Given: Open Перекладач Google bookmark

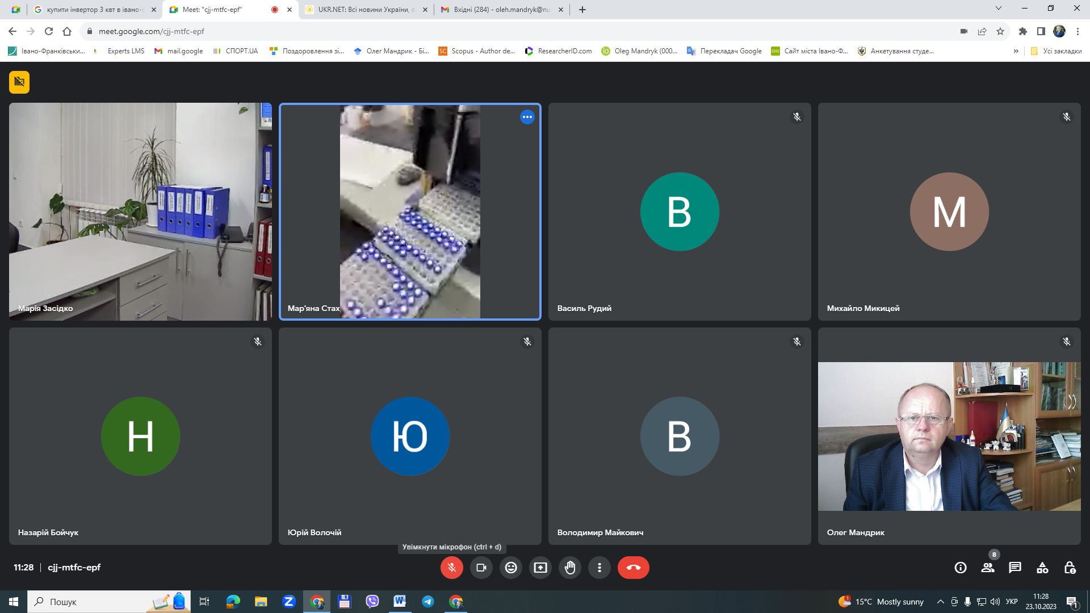Looking at the screenshot, I should 725,51.
